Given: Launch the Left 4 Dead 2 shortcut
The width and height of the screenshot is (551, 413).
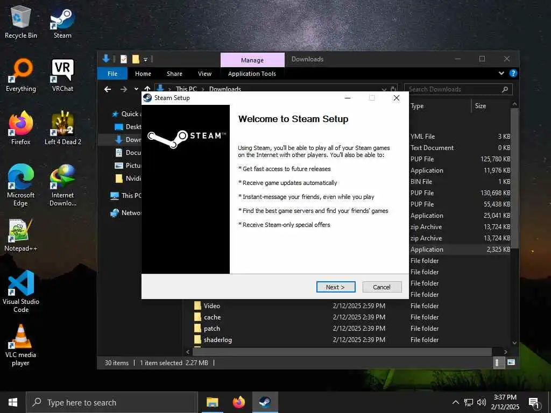Looking at the screenshot, I should [62, 128].
